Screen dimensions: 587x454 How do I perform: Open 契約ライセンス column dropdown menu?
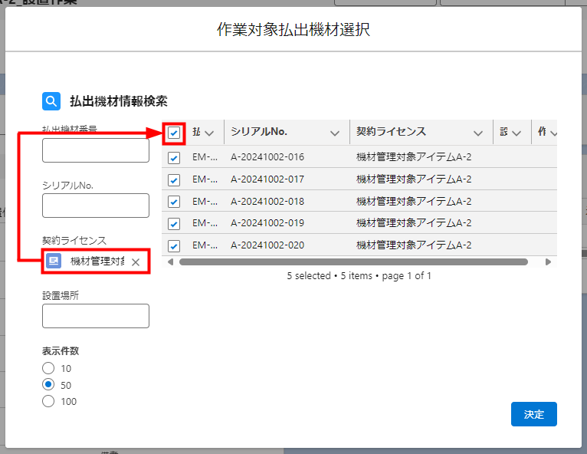(x=478, y=133)
